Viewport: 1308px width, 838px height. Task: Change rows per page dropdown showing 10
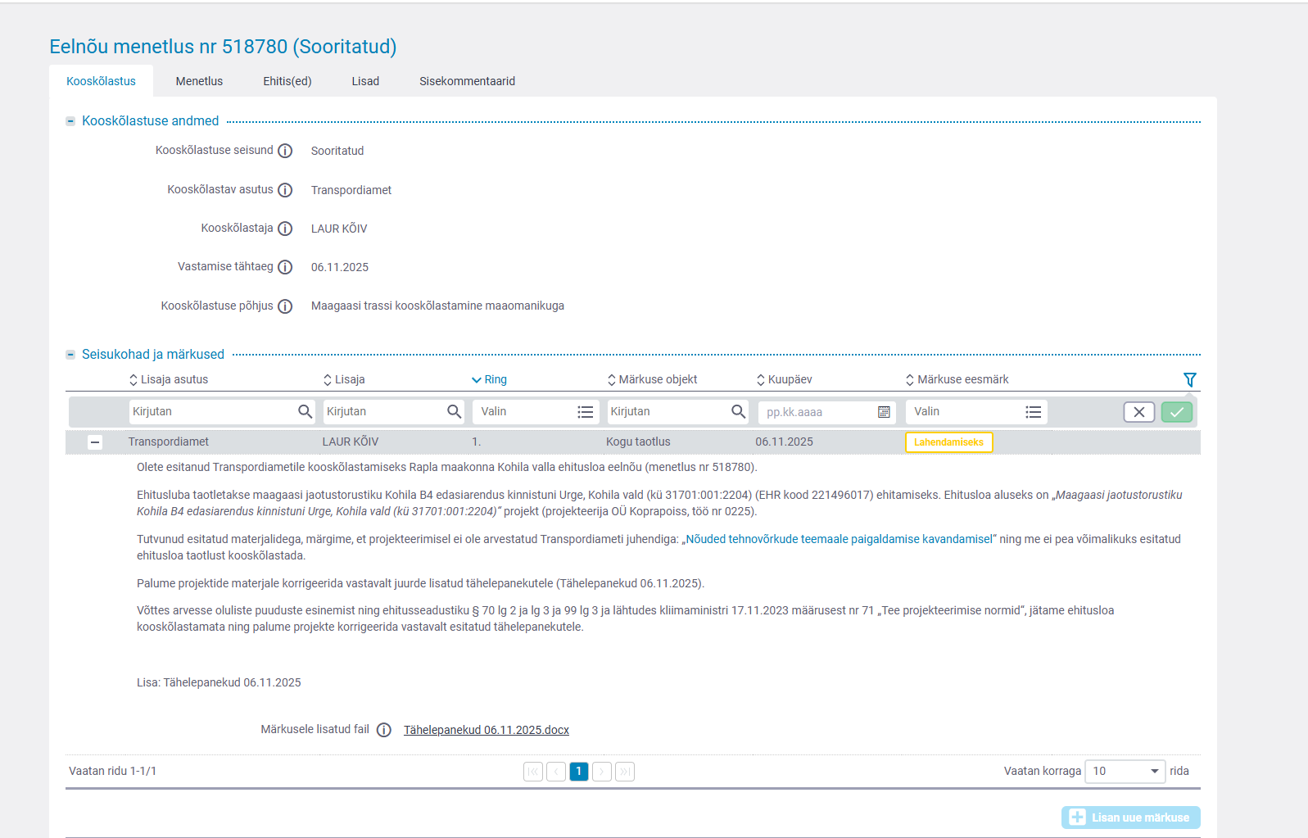(1124, 771)
